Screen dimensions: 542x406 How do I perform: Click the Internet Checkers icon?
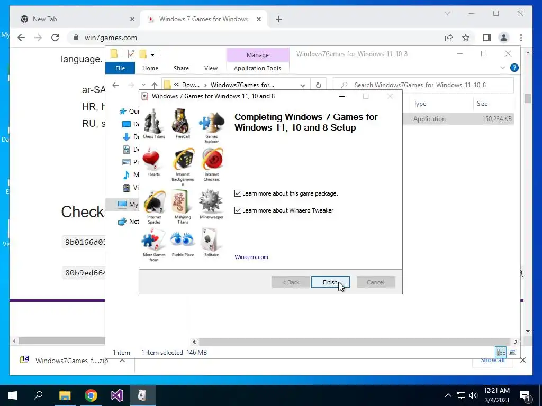click(212, 160)
